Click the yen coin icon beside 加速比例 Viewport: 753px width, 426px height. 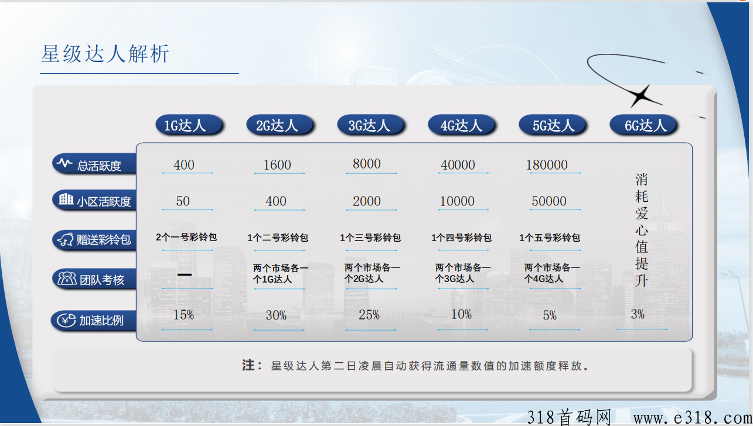coord(66,320)
